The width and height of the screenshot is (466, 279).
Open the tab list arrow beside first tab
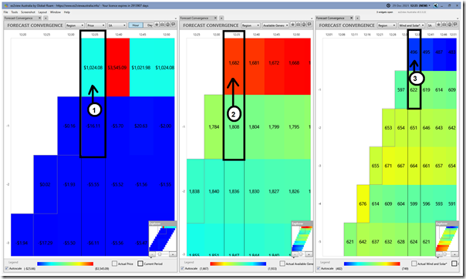click(x=46, y=18)
